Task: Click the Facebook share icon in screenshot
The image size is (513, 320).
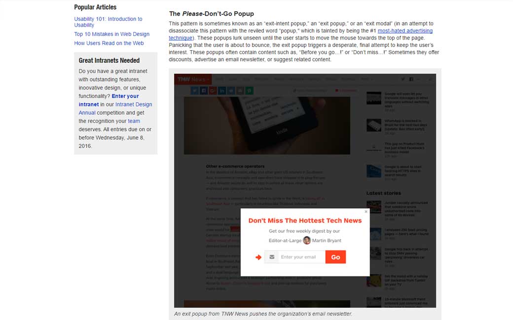Action: click(204, 91)
